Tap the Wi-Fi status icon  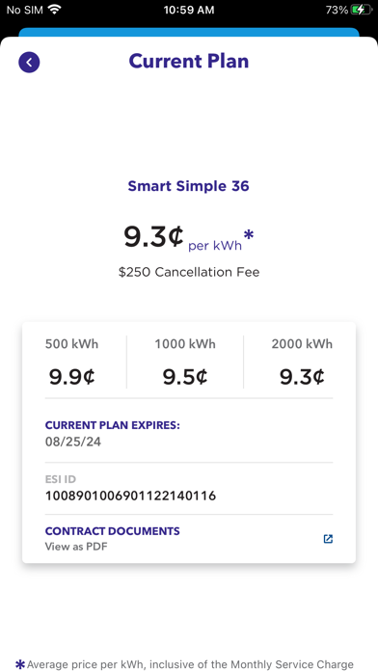[x=54, y=10]
